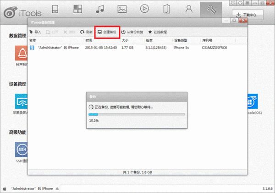This screenshot has width=275, height=193.
Task: Click the 10.5% progress text
Action: [94, 121]
